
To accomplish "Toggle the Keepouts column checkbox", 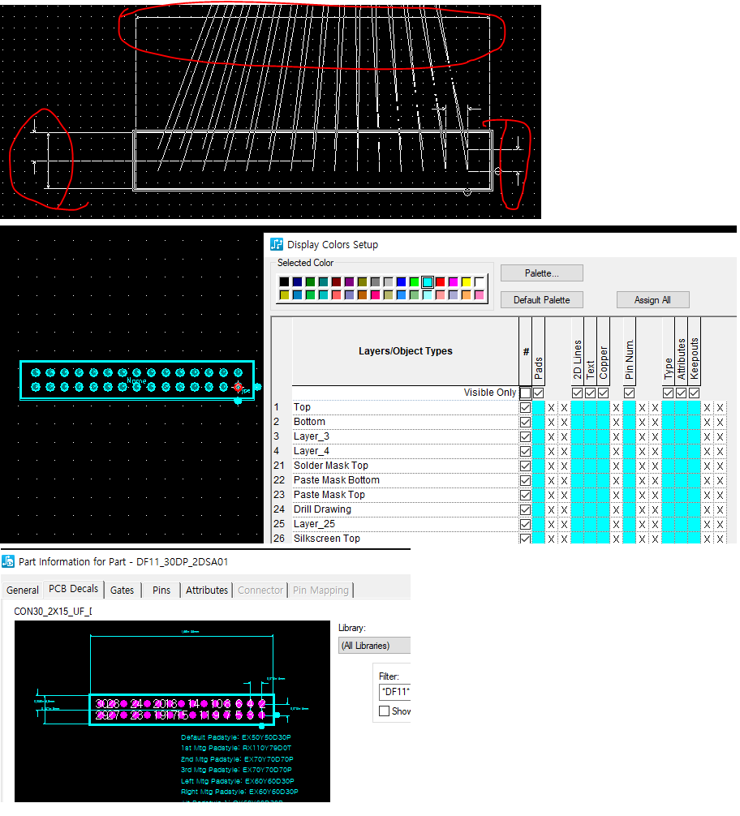I will point(695,393).
